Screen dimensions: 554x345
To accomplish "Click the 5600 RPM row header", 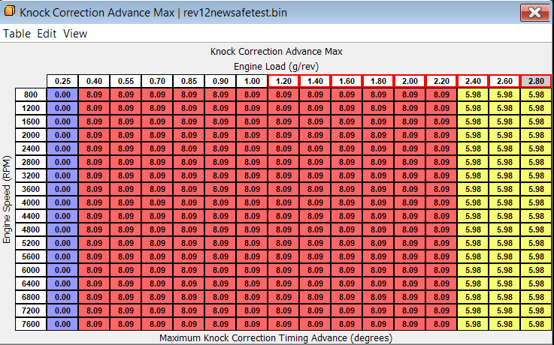I will point(30,256).
